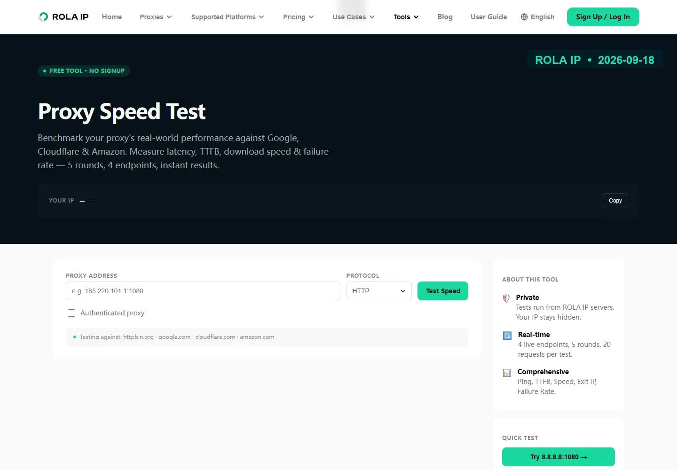Click the Test Speed button
This screenshot has width=677, height=470.
[x=443, y=291]
